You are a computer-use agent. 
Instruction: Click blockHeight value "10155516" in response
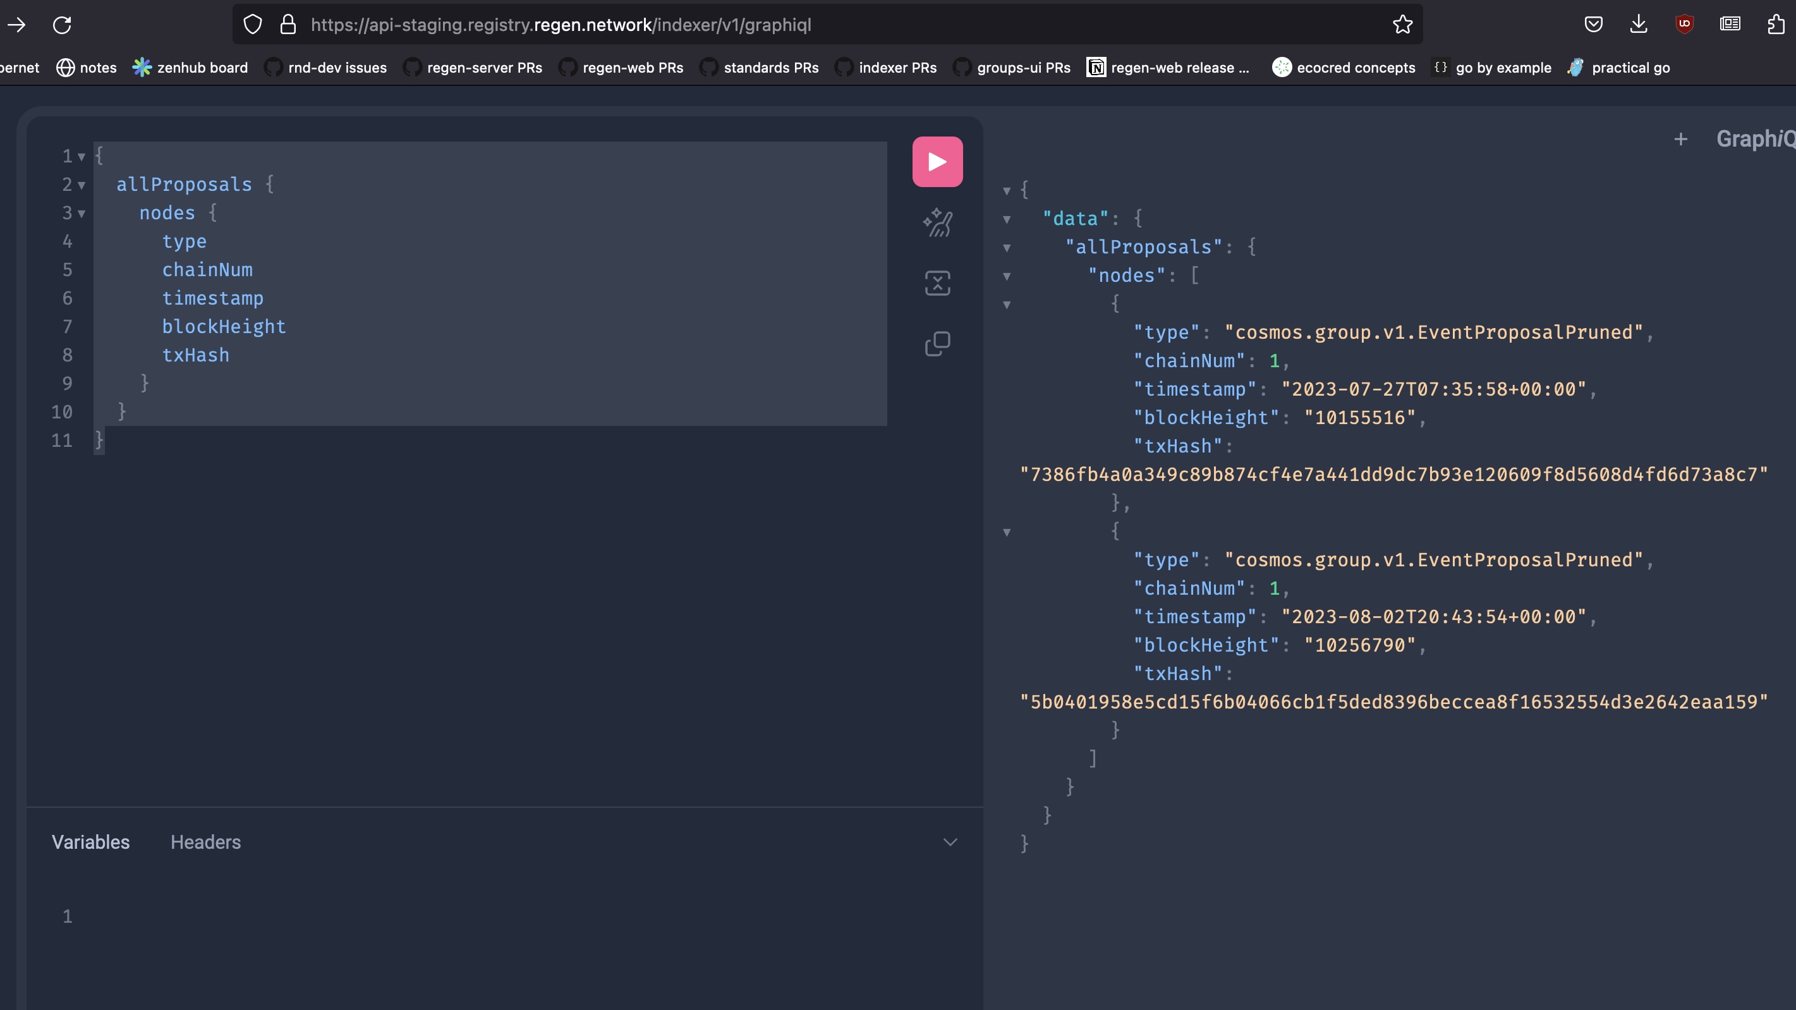click(x=1359, y=418)
